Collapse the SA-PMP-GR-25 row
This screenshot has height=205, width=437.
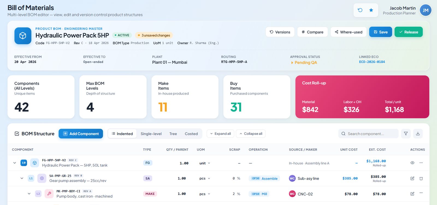[x=22, y=178]
